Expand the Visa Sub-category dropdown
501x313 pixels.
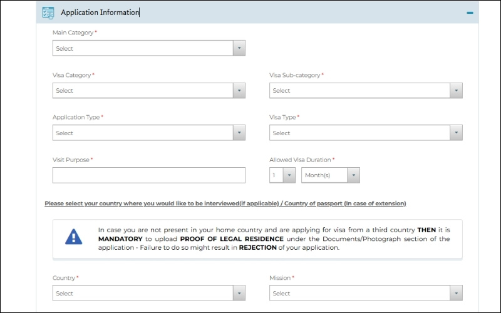(360, 91)
